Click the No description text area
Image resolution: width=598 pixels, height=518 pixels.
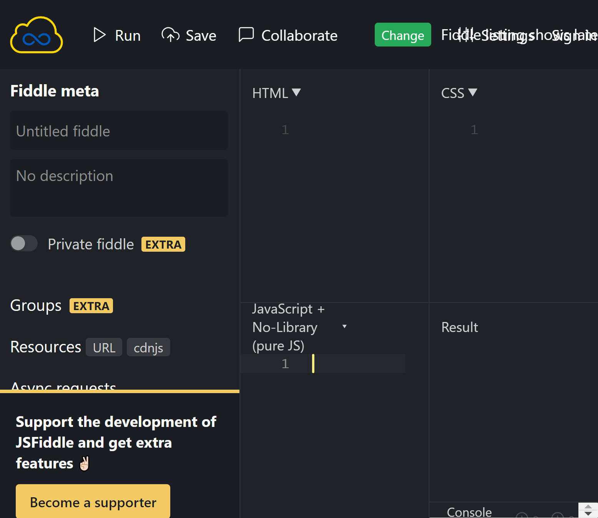tap(119, 188)
